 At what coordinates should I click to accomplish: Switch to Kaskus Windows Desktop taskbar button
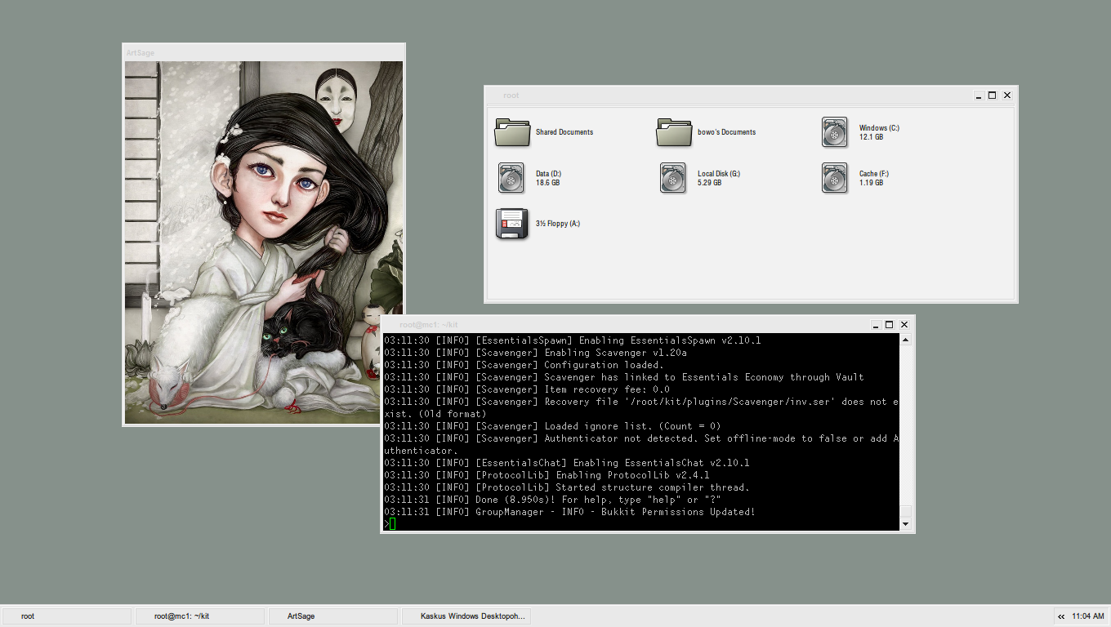coord(466,616)
